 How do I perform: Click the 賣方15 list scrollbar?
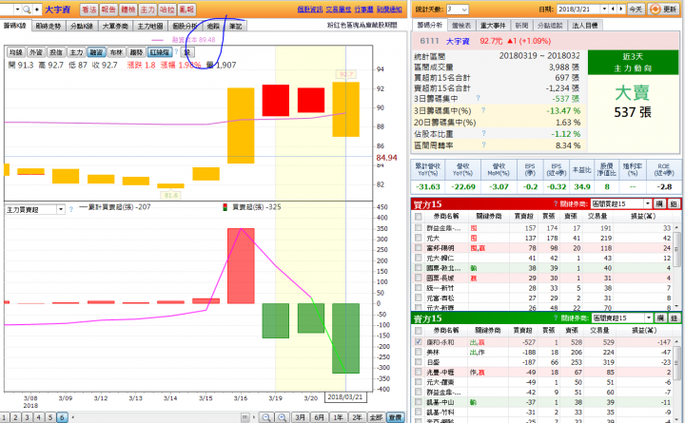(676, 380)
